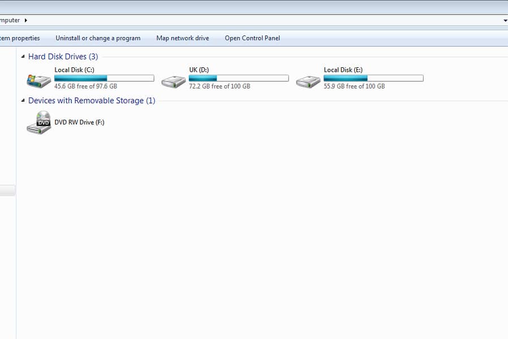Click the highlighted item in the navigation pane

pyautogui.click(x=7, y=191)
